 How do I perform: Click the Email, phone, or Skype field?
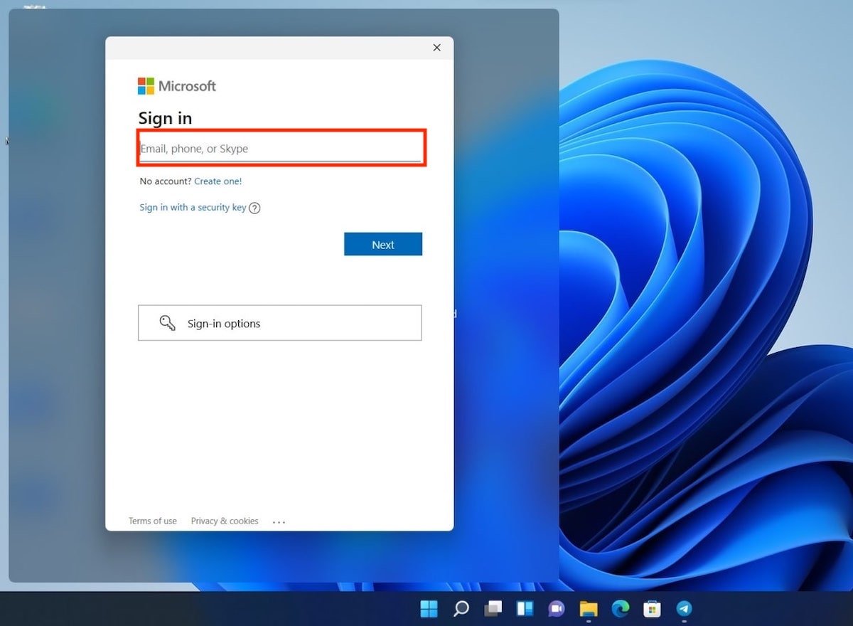(x=280, y=149)
